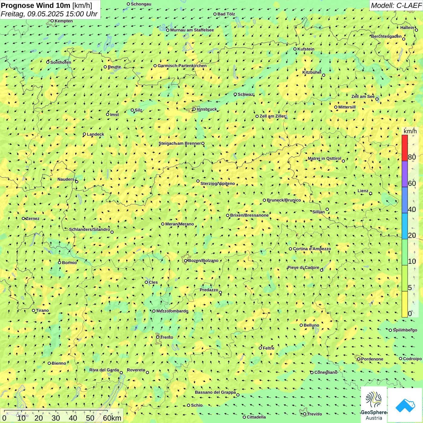Click the blue cloud logo icon
This screenshot has height=423, width=423.
coord(405,405)
